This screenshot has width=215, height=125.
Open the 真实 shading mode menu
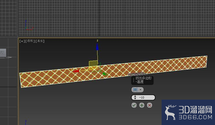tap(40, 41)
